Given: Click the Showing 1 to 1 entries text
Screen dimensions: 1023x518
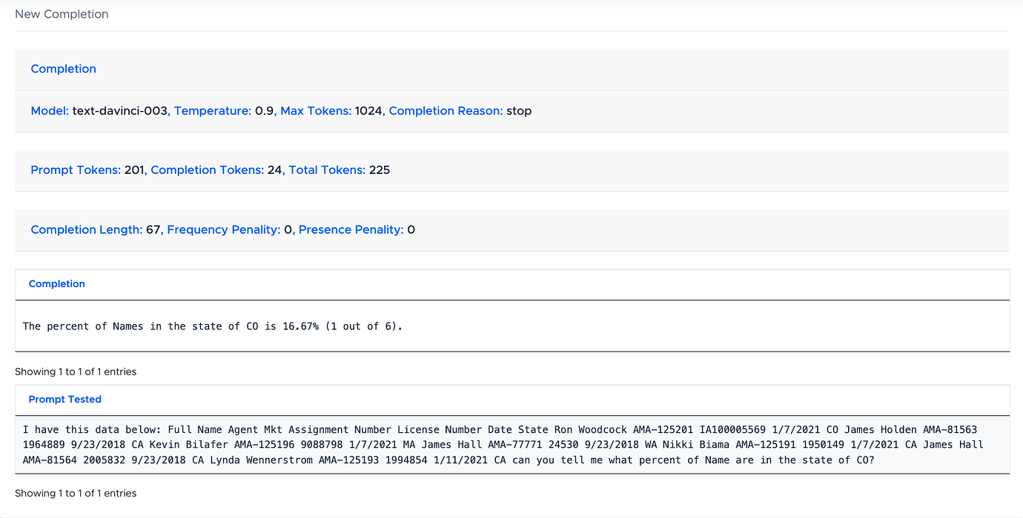Looking at the screenshot, I should (x=76, y=371).
